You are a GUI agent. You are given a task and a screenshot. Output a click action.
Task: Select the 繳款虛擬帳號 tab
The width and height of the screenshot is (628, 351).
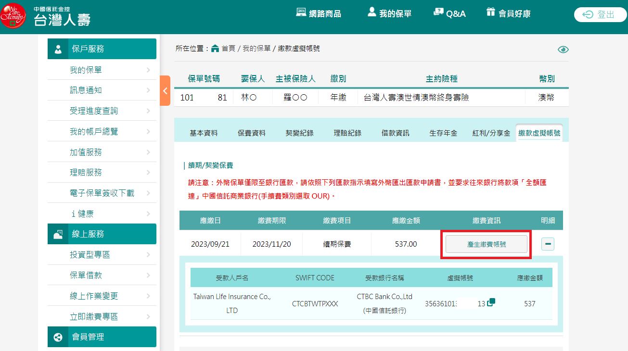point(539,133)
